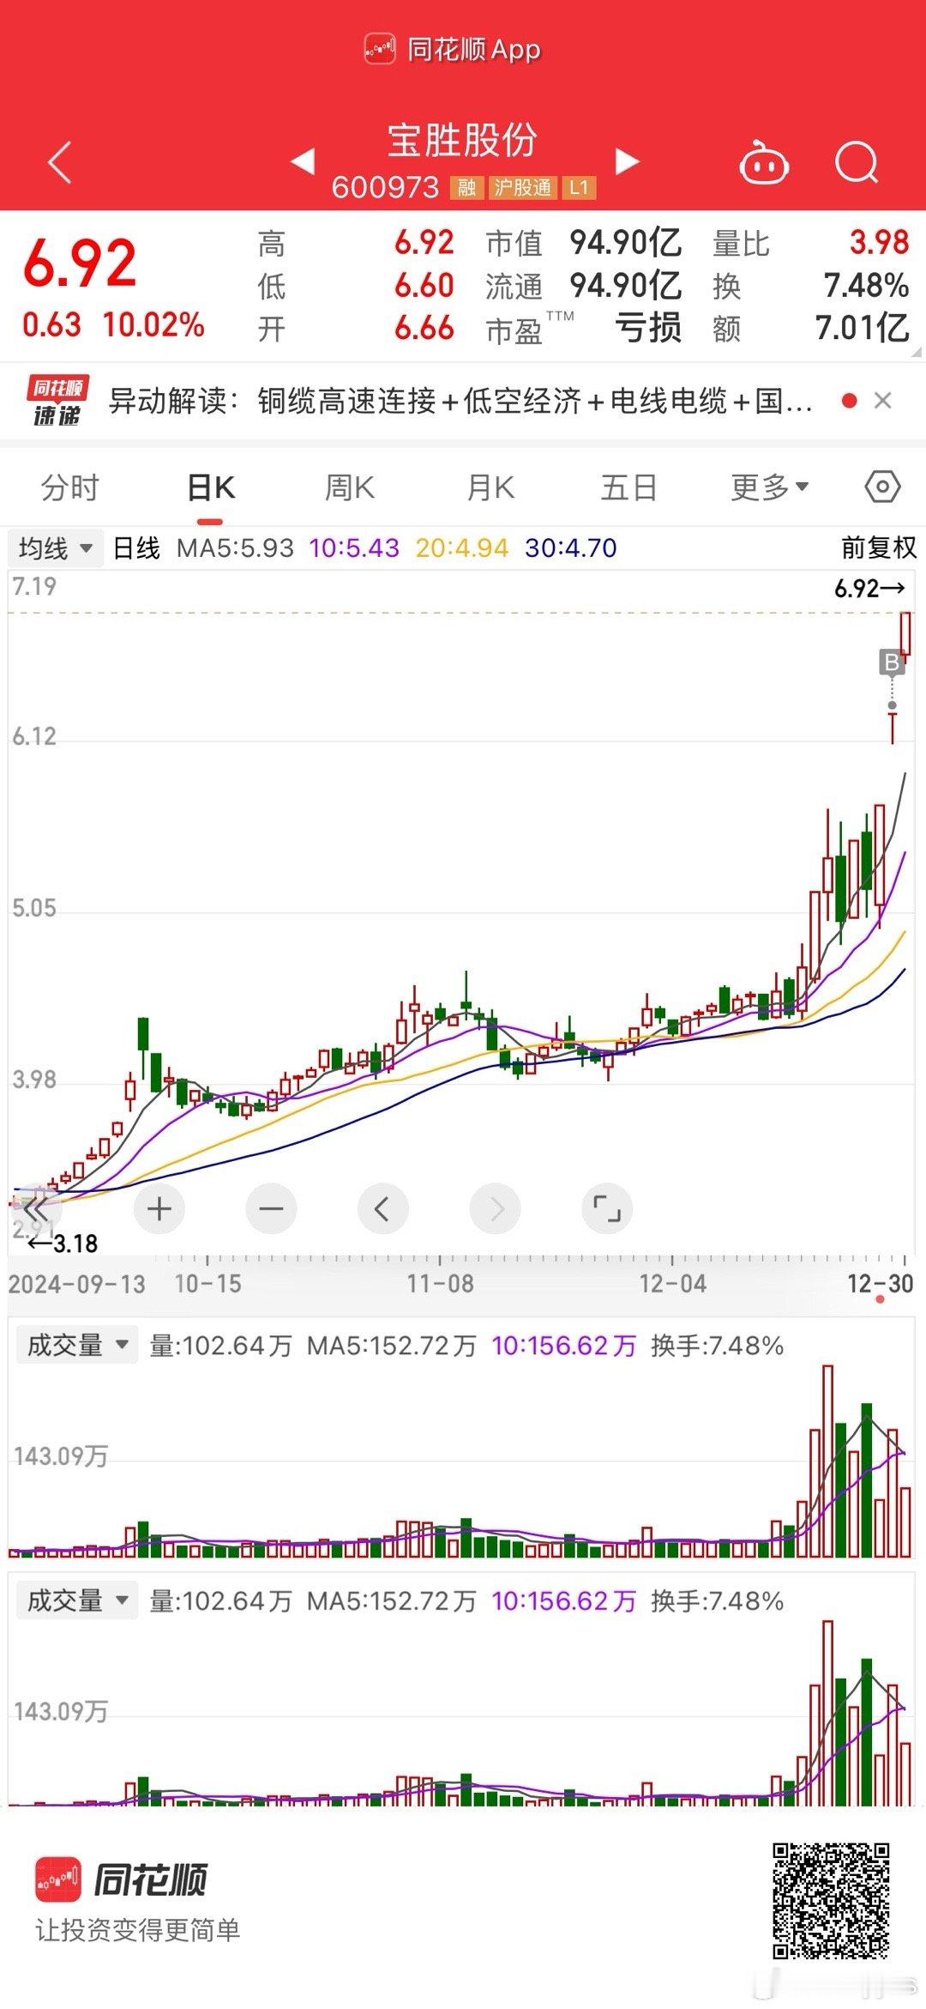Tap the 12-30 date label
The height and width of the screenshot is (2009, 926).
coord(880,1284)
